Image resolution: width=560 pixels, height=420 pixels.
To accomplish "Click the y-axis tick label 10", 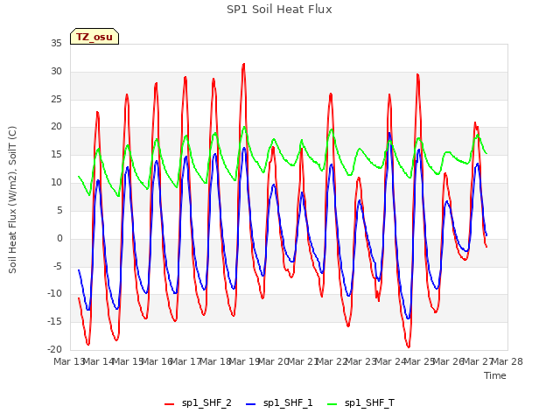I will [x=56, y=183].
